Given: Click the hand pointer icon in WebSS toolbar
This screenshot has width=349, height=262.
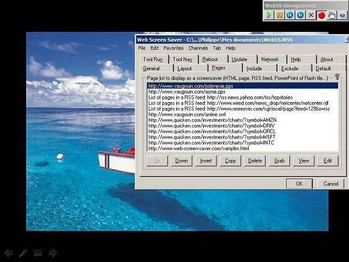Looking at the screenshot, I should pyautogui.click(x=332, y=15).
